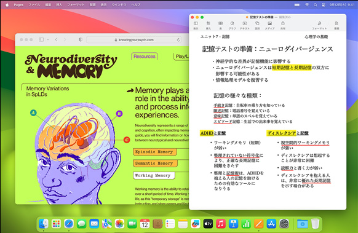Open the 編集 menu
Viewport: 358px width, 233px height.
tap(48, 4)
